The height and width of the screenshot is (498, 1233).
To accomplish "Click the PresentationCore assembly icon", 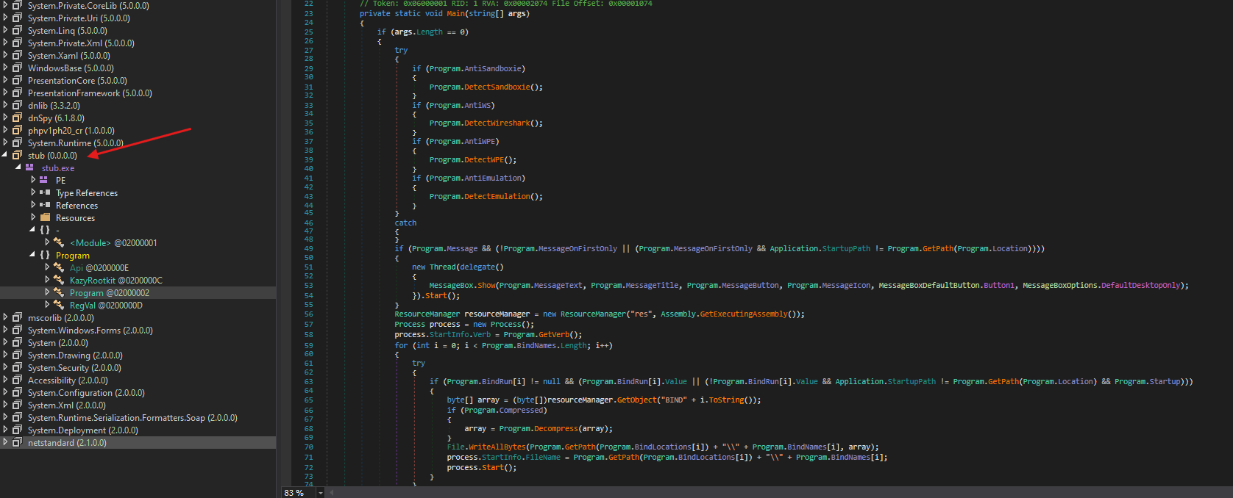I will pyautogui.click(x=17, y=81).
